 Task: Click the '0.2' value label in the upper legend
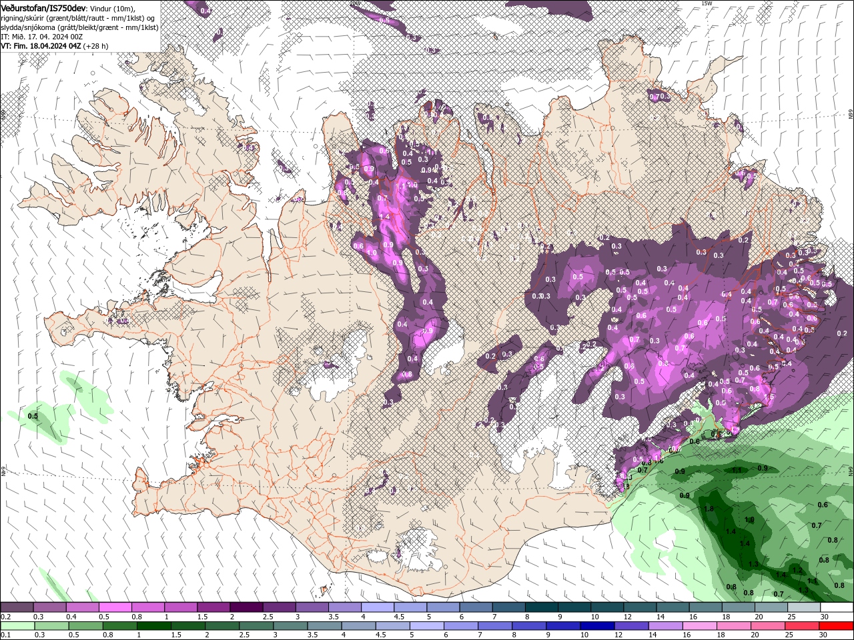(x=5, y=617)
